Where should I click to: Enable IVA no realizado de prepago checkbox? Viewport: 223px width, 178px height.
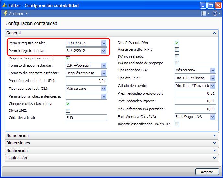(177, 63)
